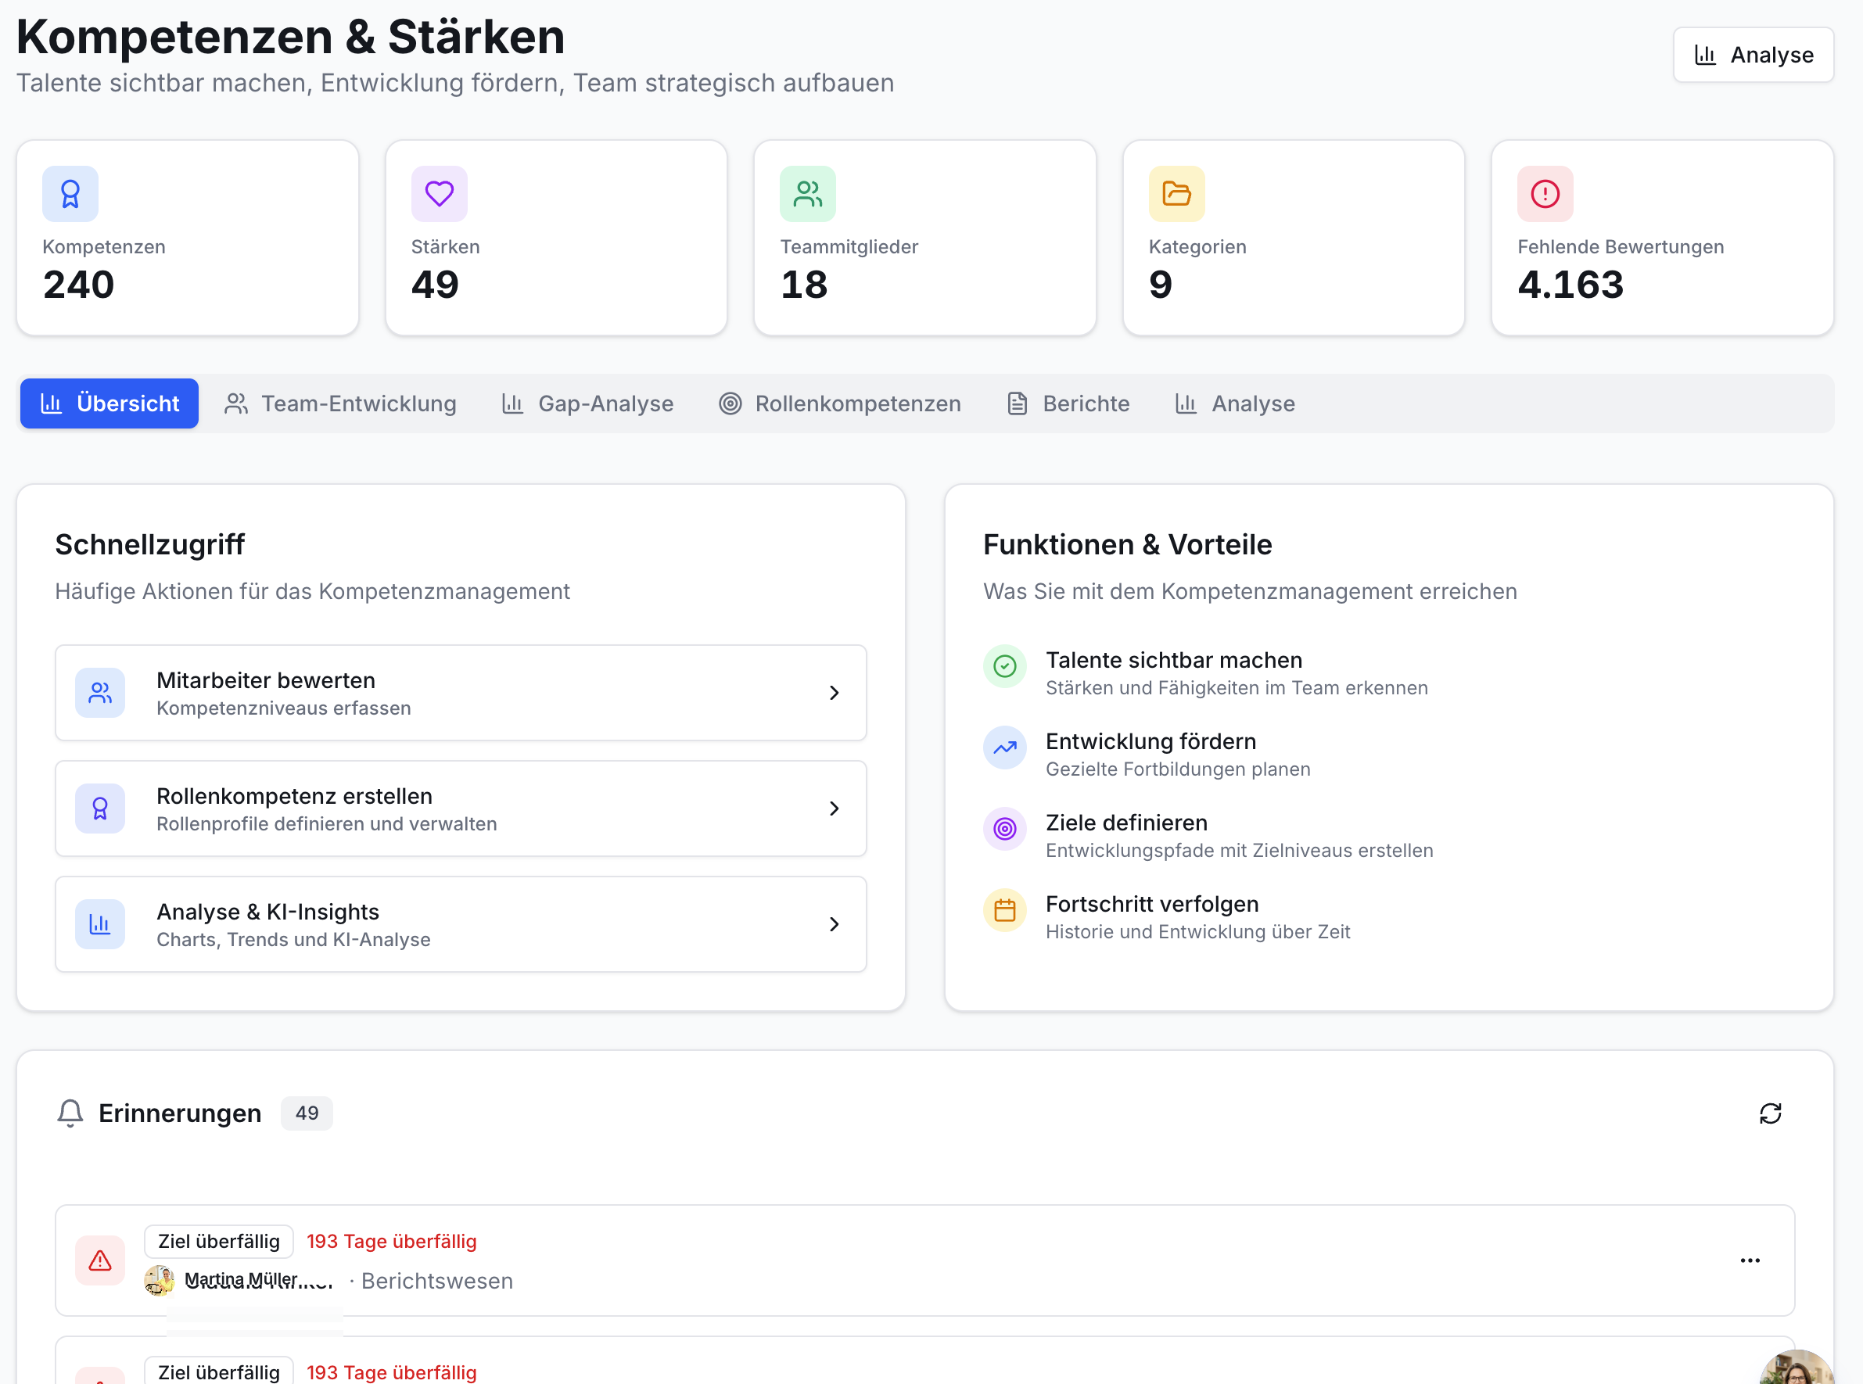Viewport: 1863px width, 1384px height.
Task: Click the Ziele definieren target icon
Action: 1005,830
